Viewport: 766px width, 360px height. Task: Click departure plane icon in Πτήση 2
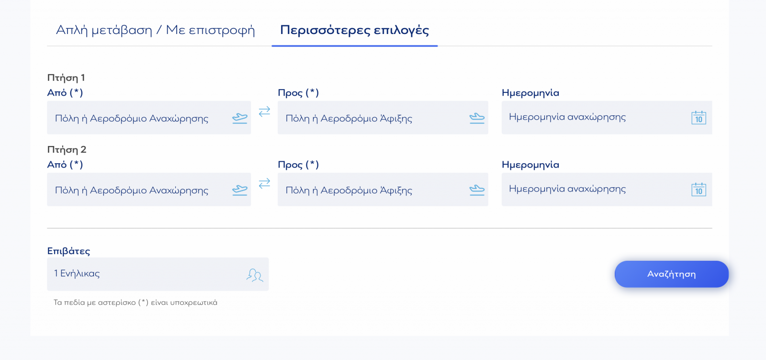[239, 190]
